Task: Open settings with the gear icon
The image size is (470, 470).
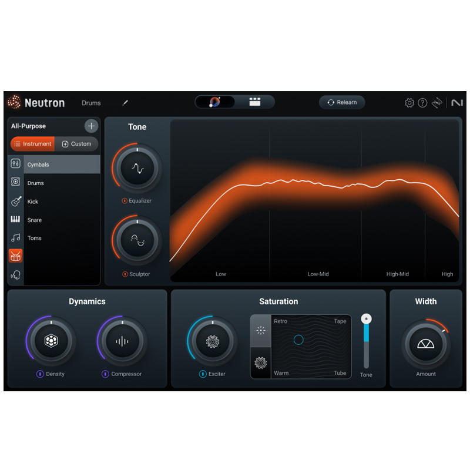Action: pyautogui.click(x=409, y=103)
